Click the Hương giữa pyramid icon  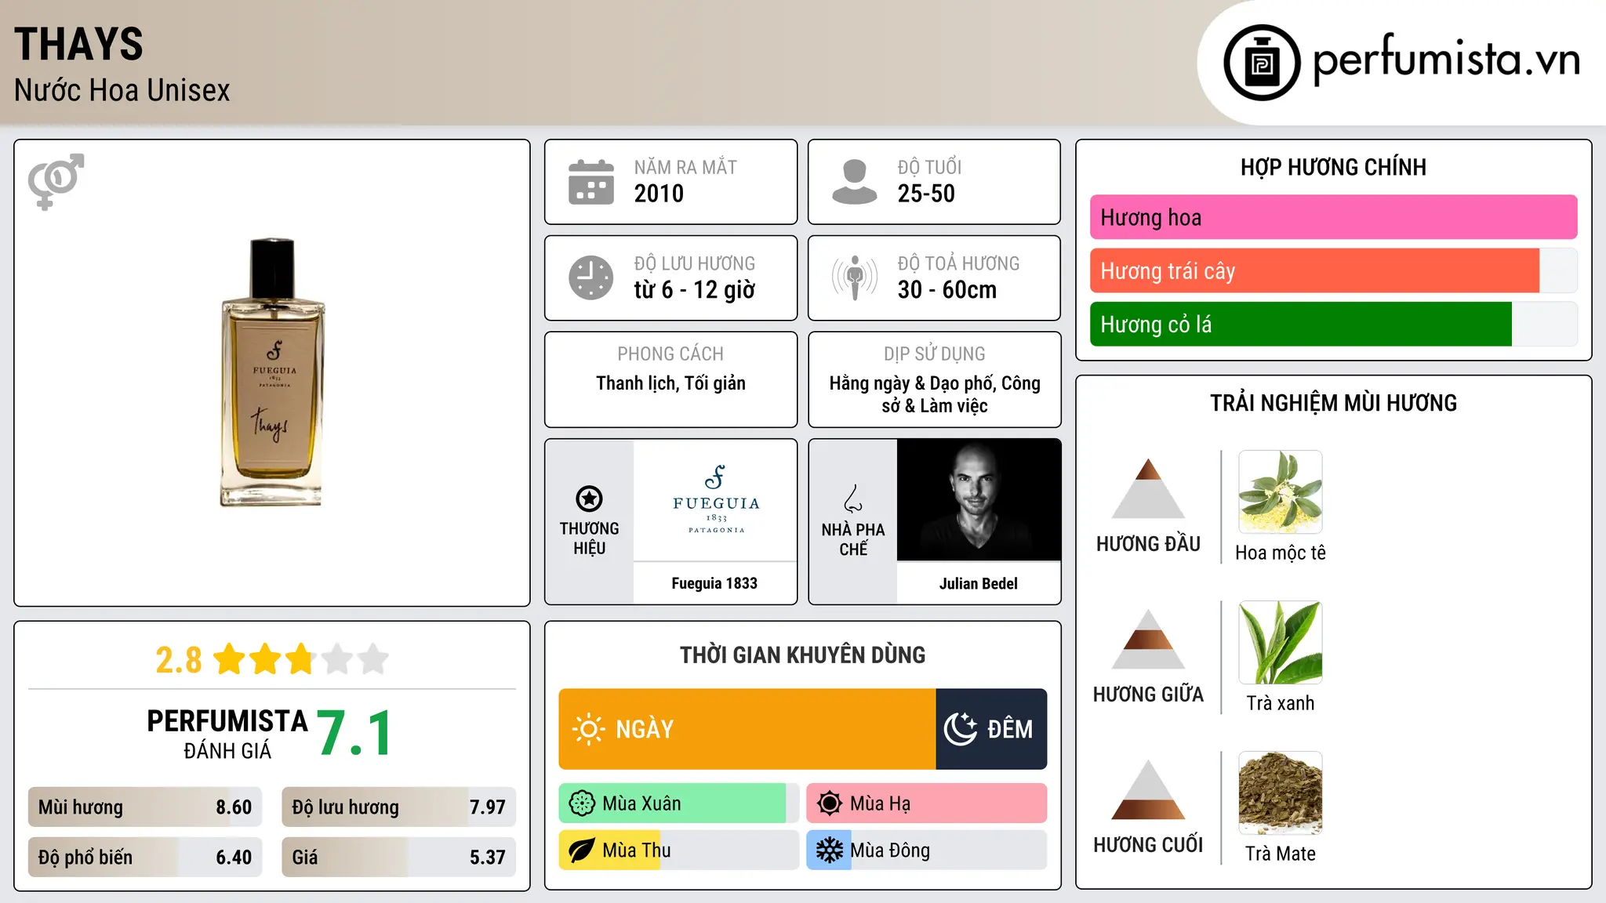1148,639
